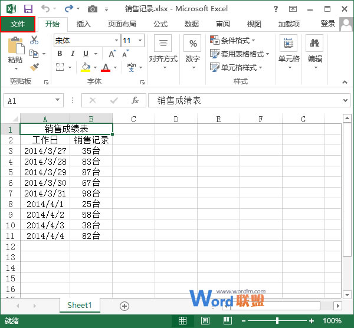The width and height of the screenshot is (354, 328).
Task: Click the zoom slider handle
Action: (x=277, y=320)
